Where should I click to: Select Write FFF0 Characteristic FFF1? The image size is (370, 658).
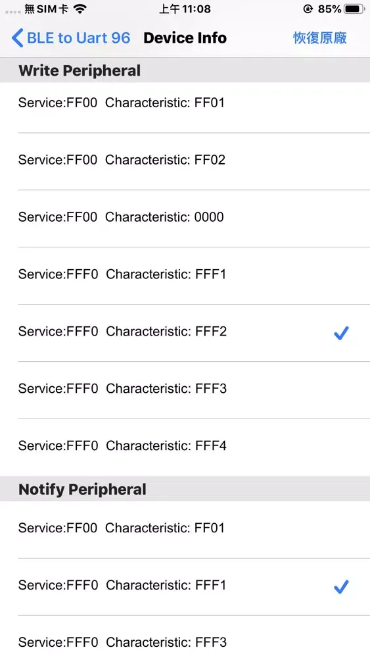click(185, 276)
